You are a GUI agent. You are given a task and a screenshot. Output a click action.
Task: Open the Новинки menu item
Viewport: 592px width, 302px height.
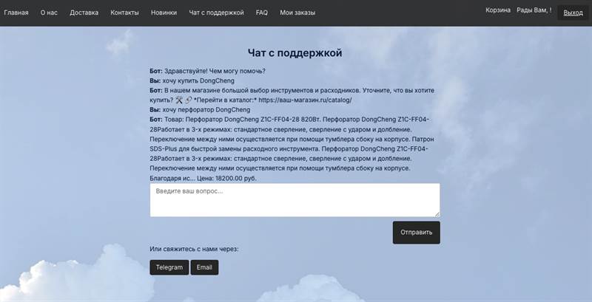click(x=164, y=13)
